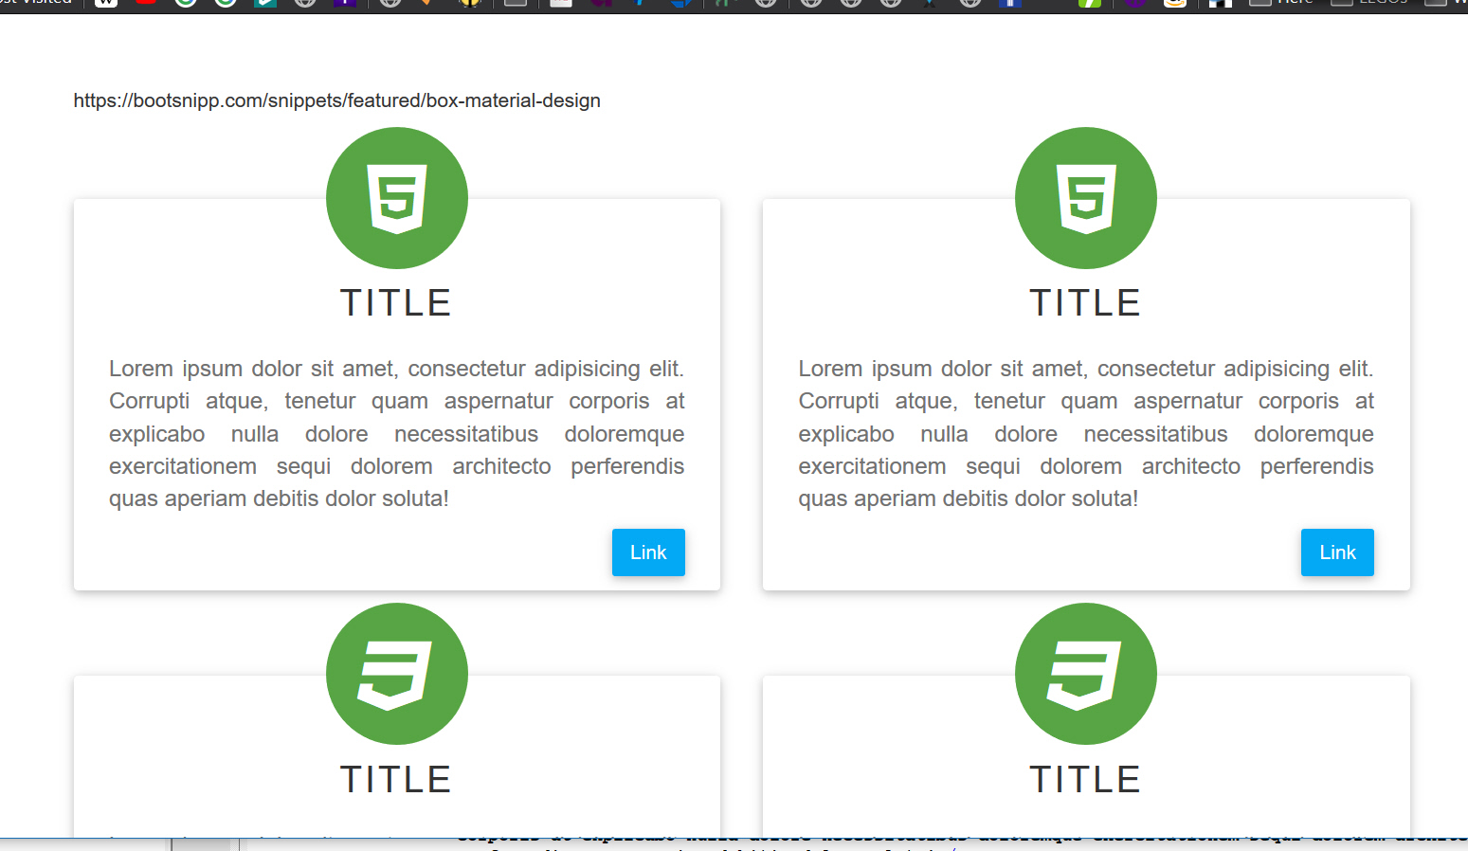Click the TITLE heading under the right CSS3 icon

tap(1085, 780)
